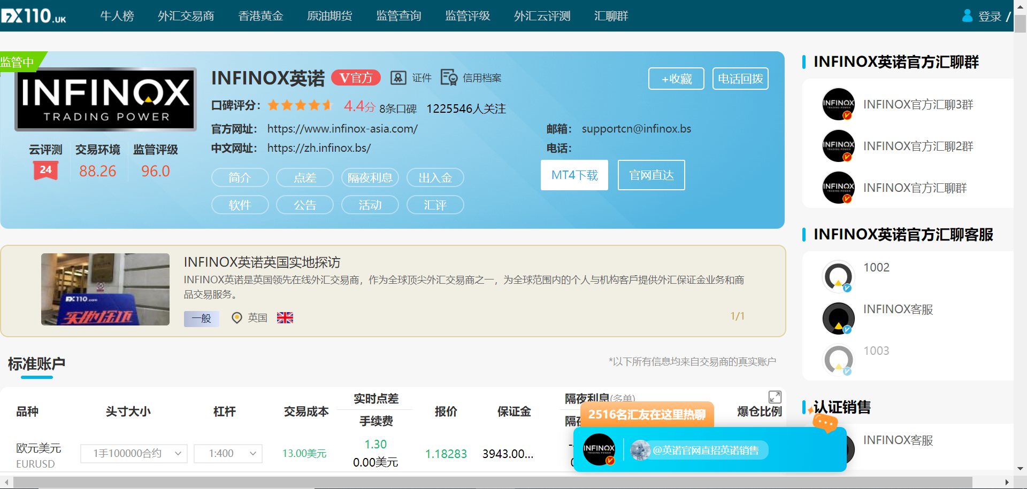Select the 公告 pill tab
Viewport: 1027px width, 489px height.
click(x=305, y=205)
